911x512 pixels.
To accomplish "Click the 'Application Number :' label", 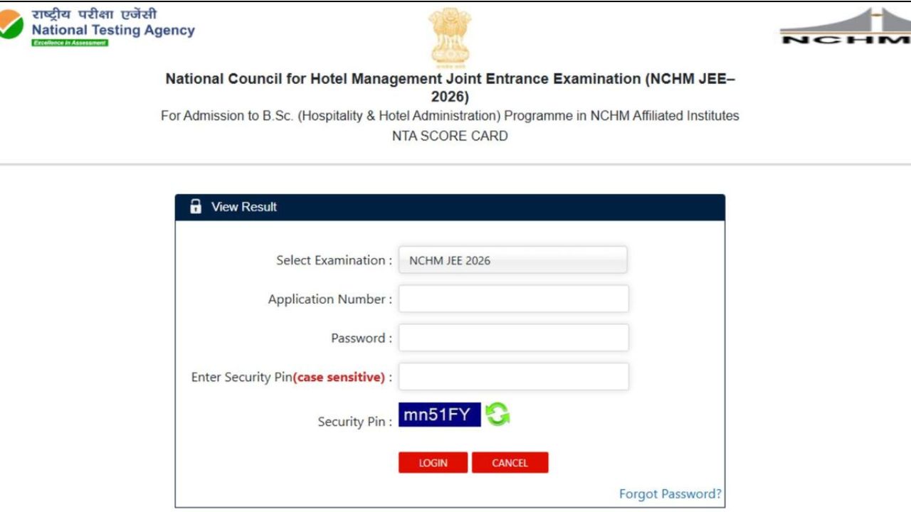I will click(x=330, y=299).
